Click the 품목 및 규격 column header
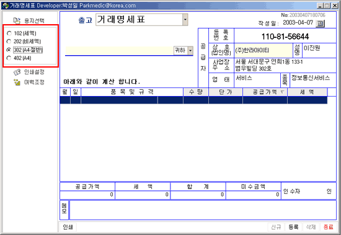 pyautogui.click(x=132, y=92)
